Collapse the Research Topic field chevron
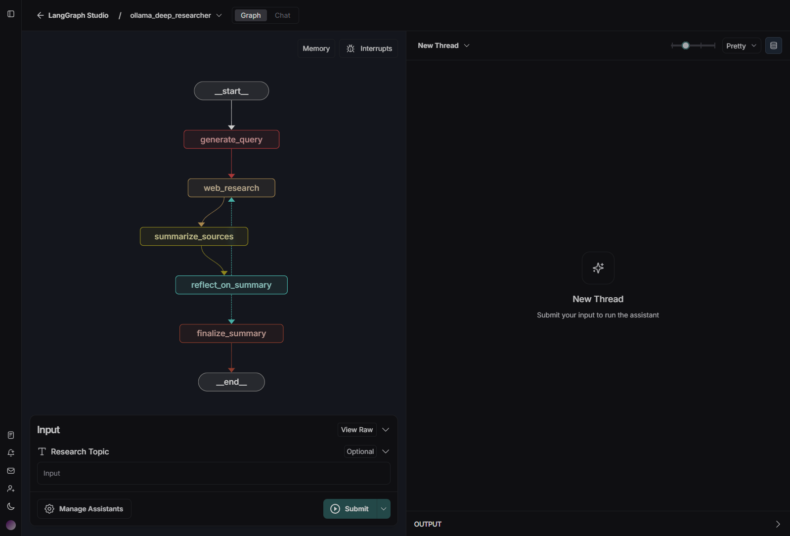The width and height of the screenshot is (790, 536). pos(386,451)
